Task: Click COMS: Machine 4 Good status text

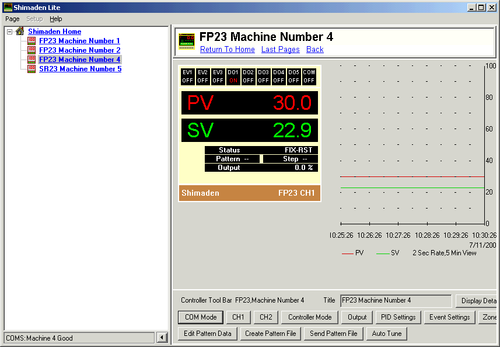Action: (x=39, y=338)
